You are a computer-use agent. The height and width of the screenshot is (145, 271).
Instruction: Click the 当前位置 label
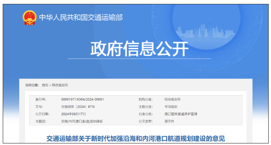[32, 85]
